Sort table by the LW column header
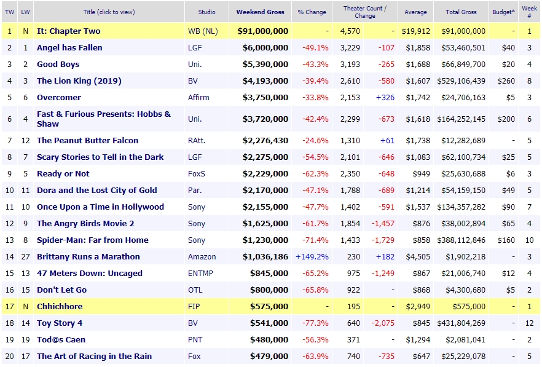 tap(25, 12)
